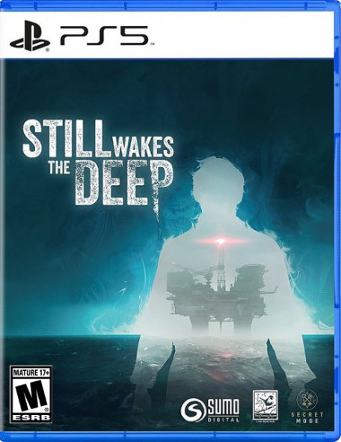Viewport: 341px width, 442px height.
Task: Click the word THE in title
Action: (x=59, y=168)
